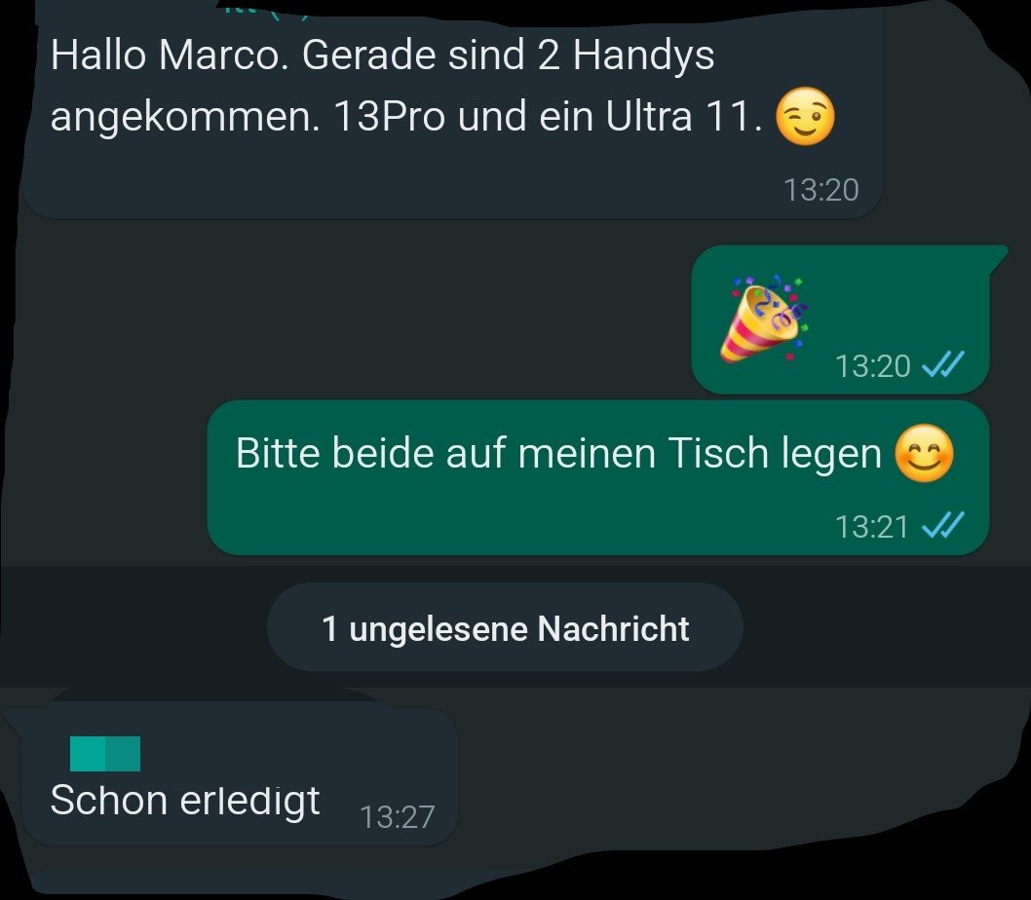
Task: Tap the 13:21 timestamp of the sent message
Action: pos(872,527)
